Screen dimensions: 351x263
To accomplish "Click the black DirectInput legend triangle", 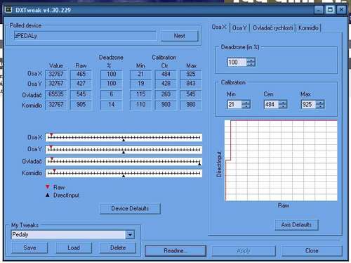I will pyautogui.click(x=48, y=195).
